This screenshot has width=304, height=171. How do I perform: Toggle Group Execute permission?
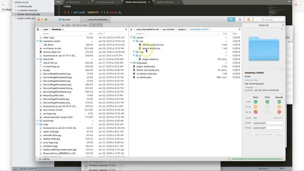[279, 107]
